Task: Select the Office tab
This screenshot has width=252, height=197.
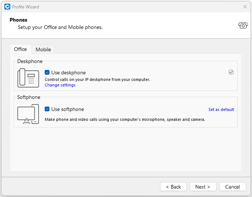Action: (21, 49)
